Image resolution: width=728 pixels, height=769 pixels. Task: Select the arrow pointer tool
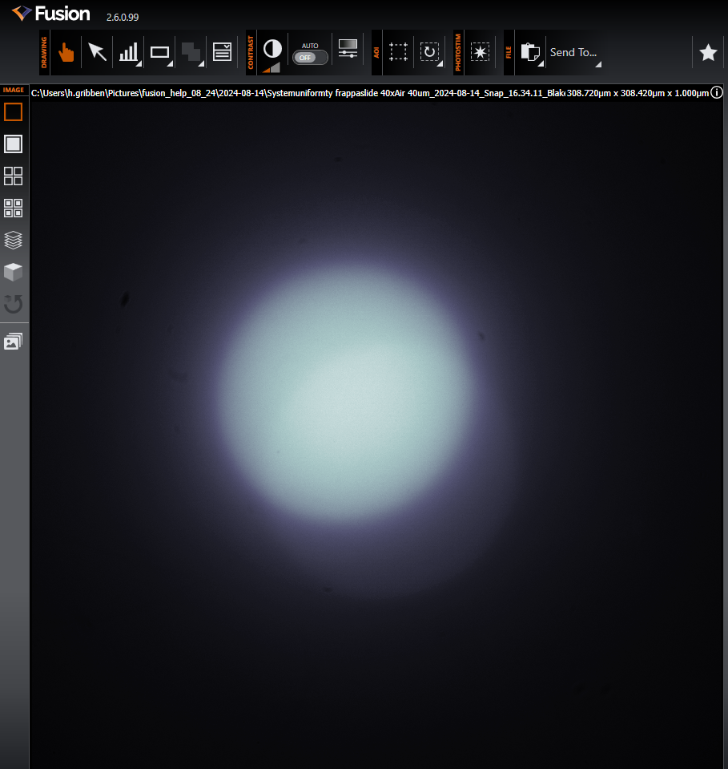click(x=97, y=53)
